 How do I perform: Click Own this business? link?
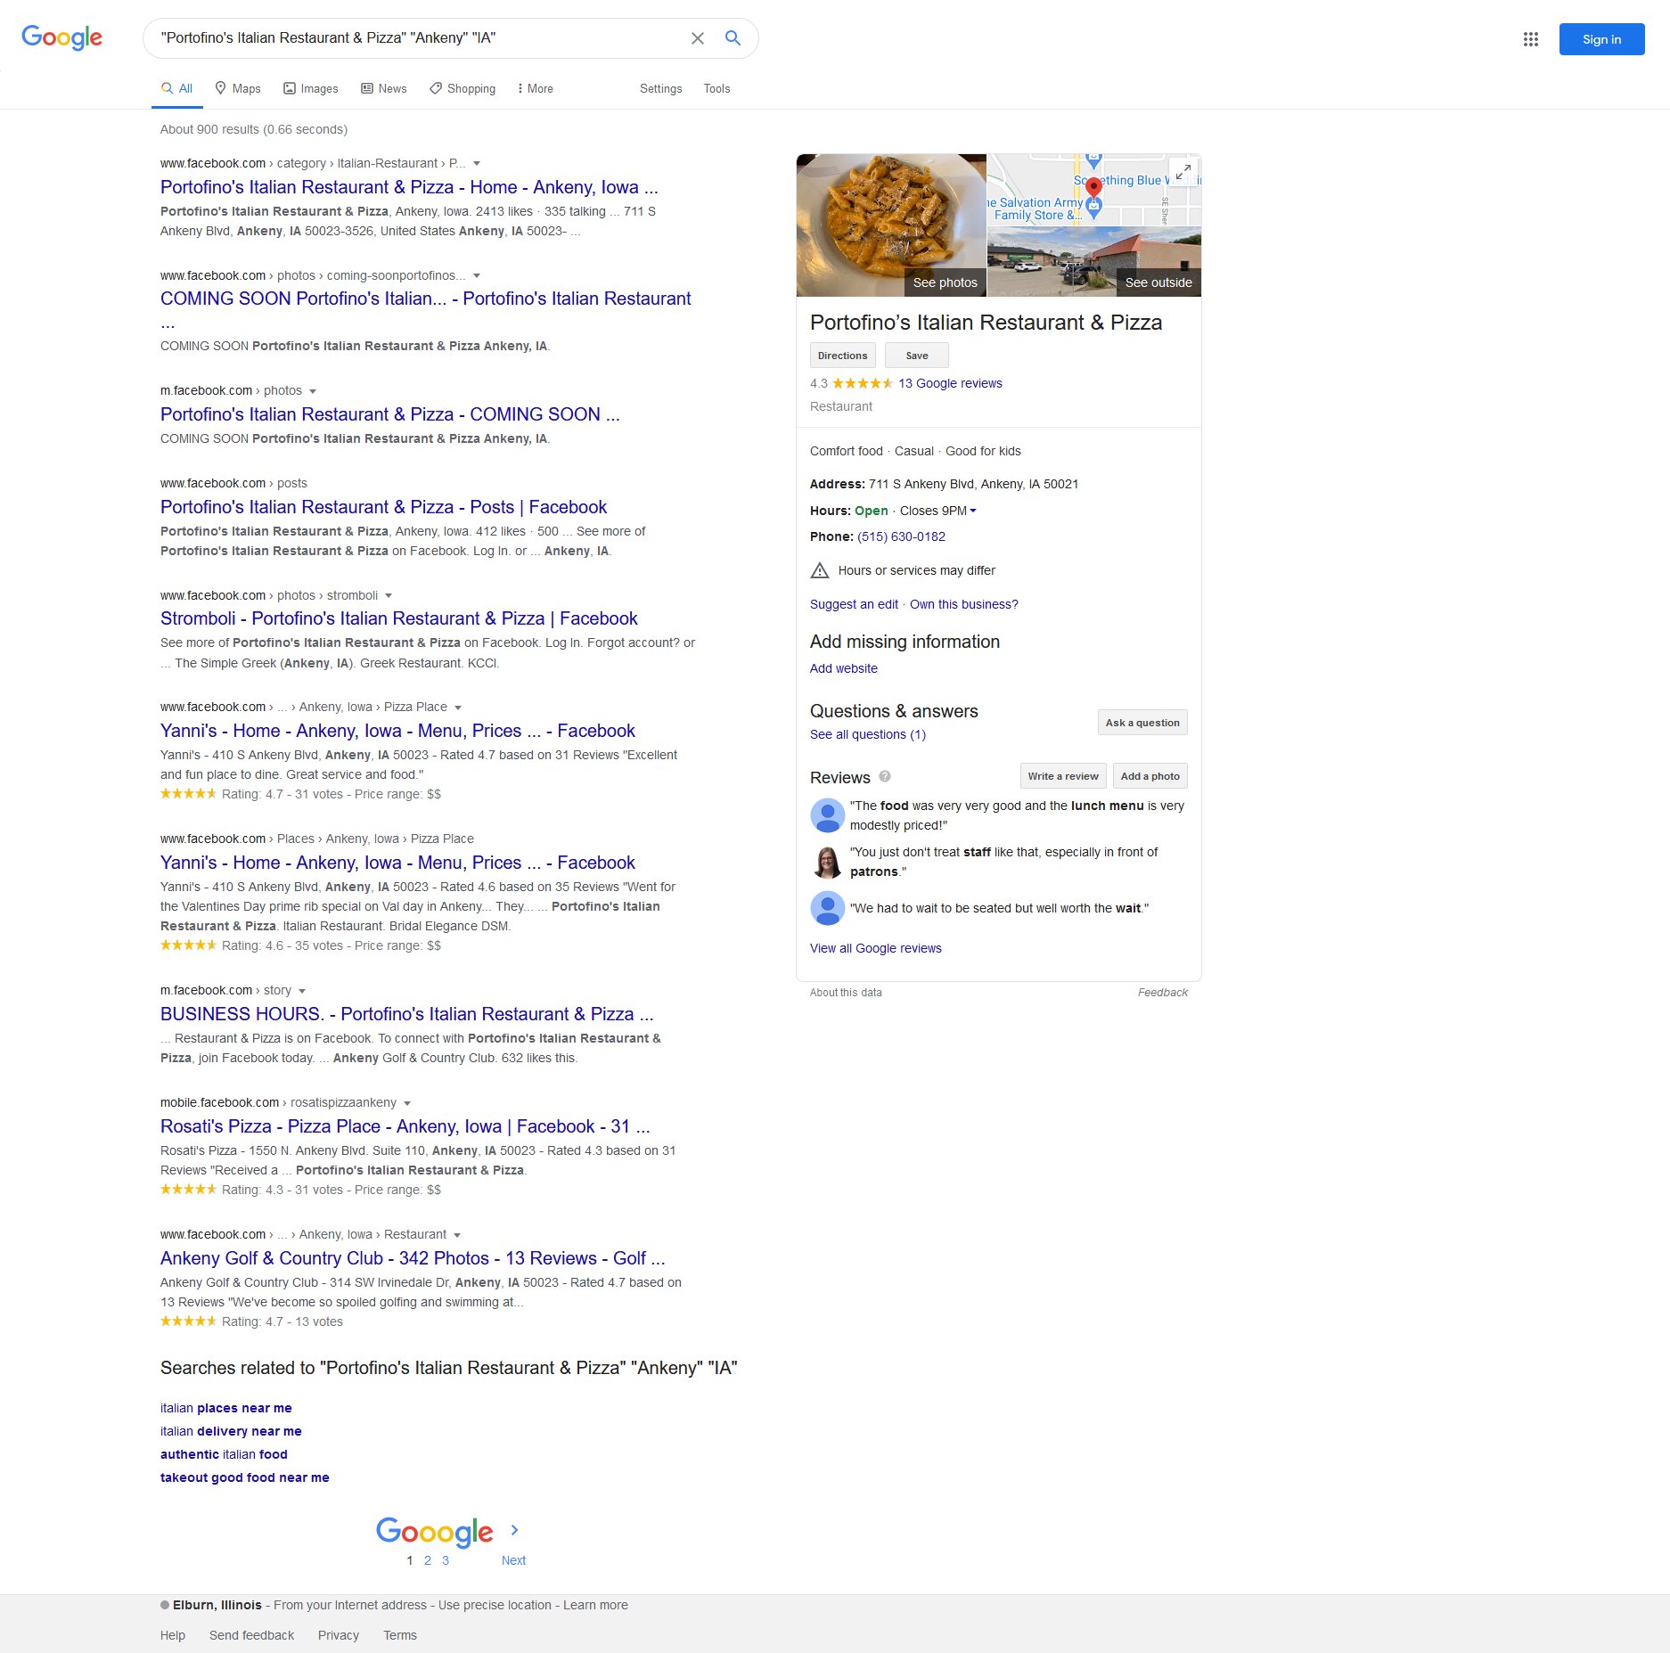coord(963,604)
